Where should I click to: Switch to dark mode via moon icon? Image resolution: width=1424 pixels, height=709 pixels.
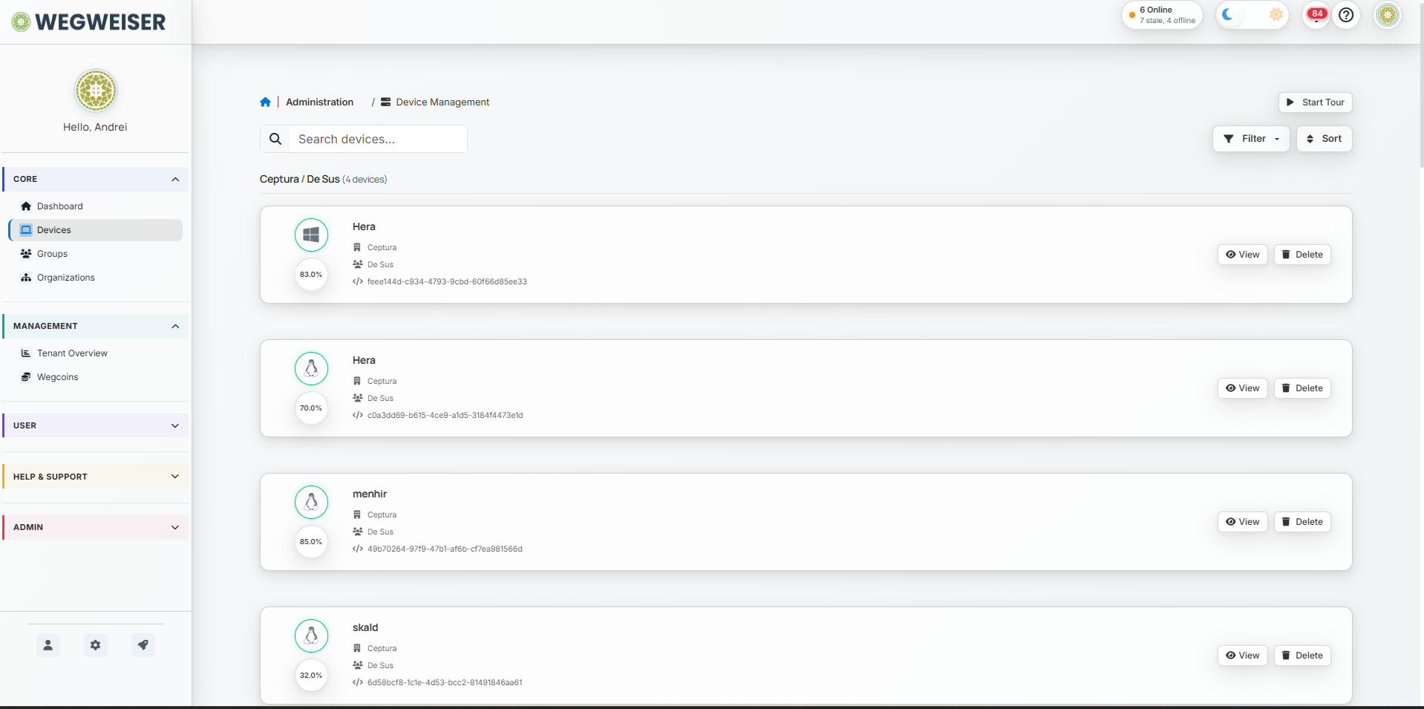coord(1228,15)
